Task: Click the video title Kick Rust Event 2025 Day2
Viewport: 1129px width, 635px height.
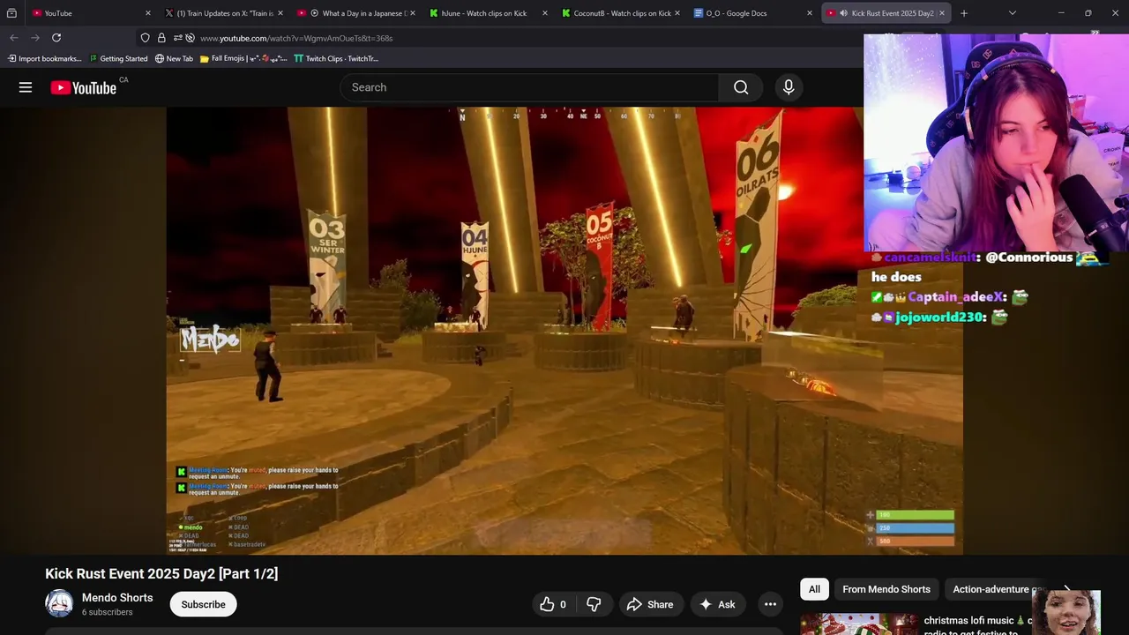Action: click(x=161, y=573)
